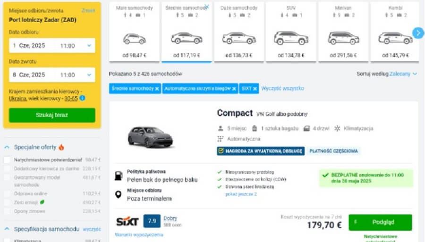This screenshot has width=425, height=242.
Task: Click the VW Golf car image
Action: (x=151, y=136)
